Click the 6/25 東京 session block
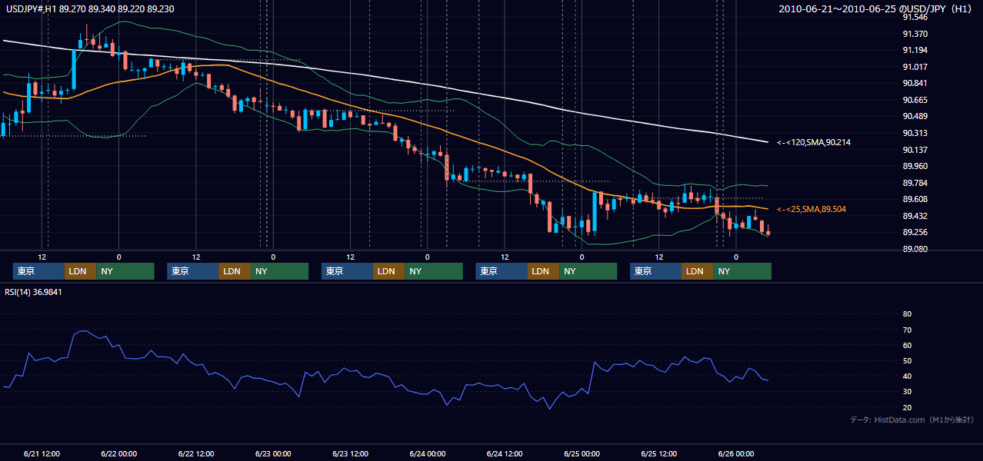 [x=655, y=271]
